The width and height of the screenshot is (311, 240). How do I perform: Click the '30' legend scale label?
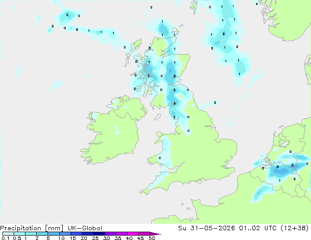tap(106, 238)
